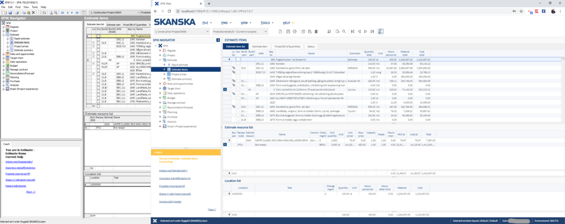Tick the checkbox on Seq 1360 Kansten row in web
The image size is (565, 224).
(x=238, y=63)
